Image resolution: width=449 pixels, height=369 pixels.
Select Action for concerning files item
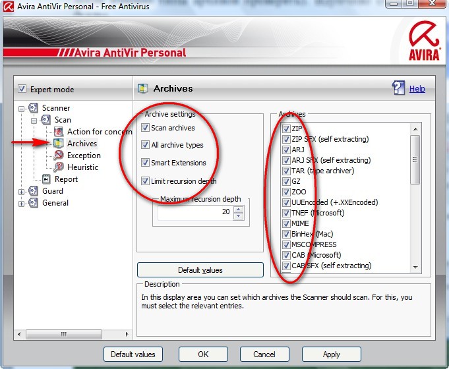coord(100,132)
